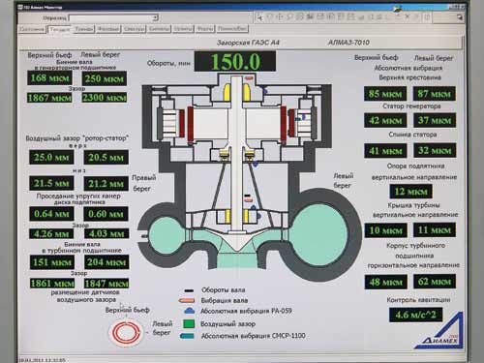Screen dimensions: 484x363
Task: Click the 150.0 rotation speed display
Action: [x=235, y=62]
